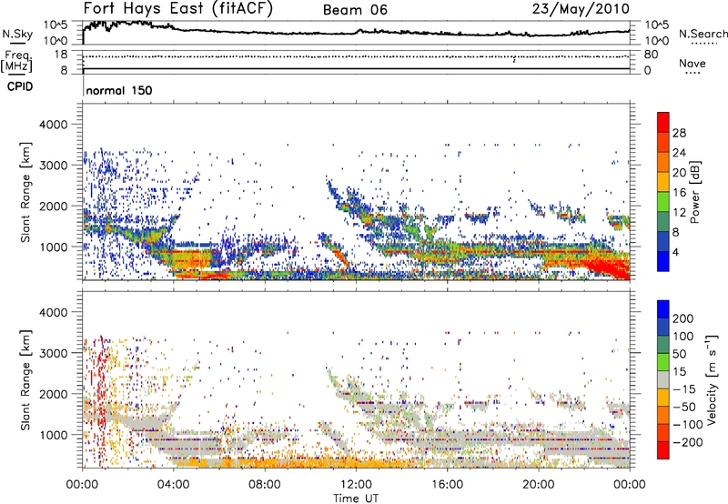Click the "16" value on Power colorbar
This screenshot has height=504, width=728.
pos(679,193)
